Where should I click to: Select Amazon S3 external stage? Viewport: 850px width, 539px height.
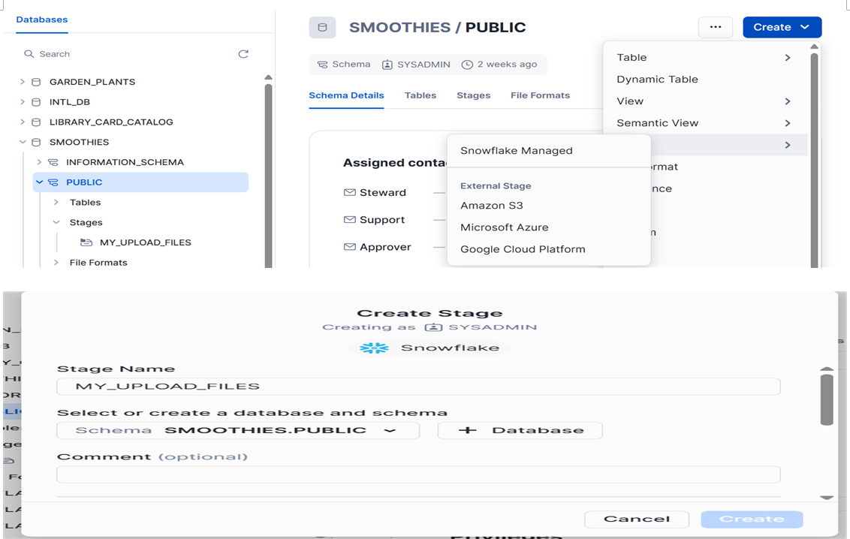click(491, 206)
